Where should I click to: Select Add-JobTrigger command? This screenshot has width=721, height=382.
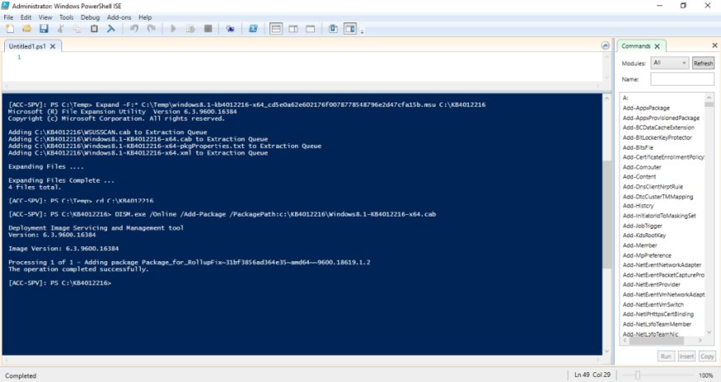click(x=642, y=226)
